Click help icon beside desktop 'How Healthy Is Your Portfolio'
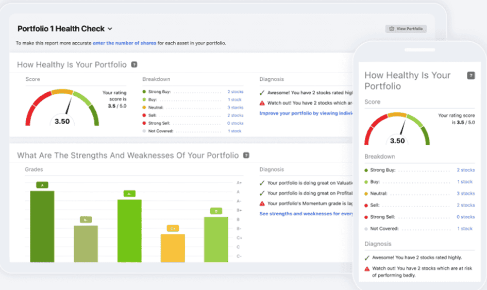The height and width of the screenshot is (290, 487). 135,65
